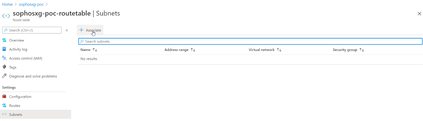
Task: Open the Configuration toolbox icon
Action: (4, 97)
